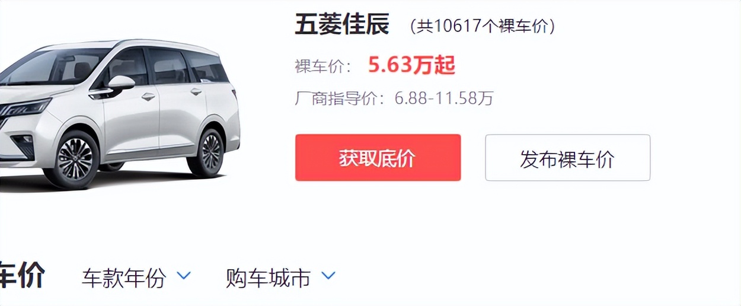Select the red 5.63万起 price
741x306 pixels.
[x=411, y=65]
